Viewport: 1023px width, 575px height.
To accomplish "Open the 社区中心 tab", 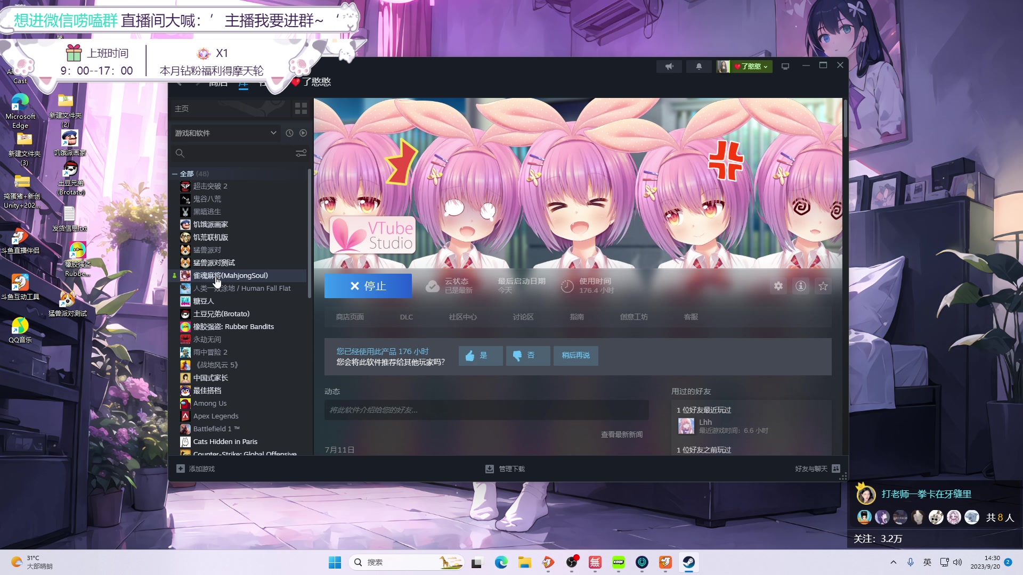I will click(x=462, y=317).
